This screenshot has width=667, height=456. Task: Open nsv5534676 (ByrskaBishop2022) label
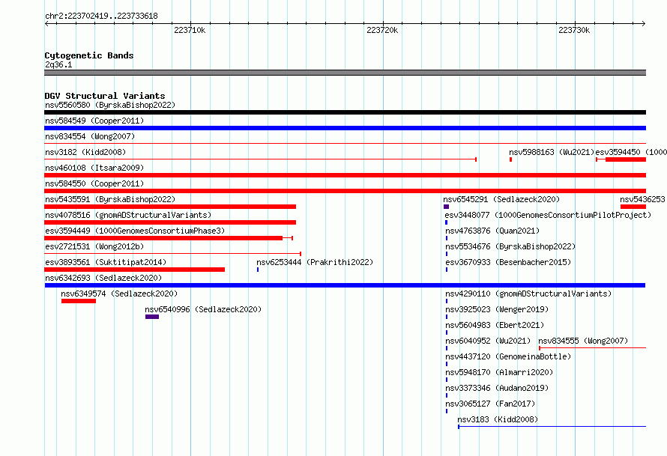click(x=510, y=246)
